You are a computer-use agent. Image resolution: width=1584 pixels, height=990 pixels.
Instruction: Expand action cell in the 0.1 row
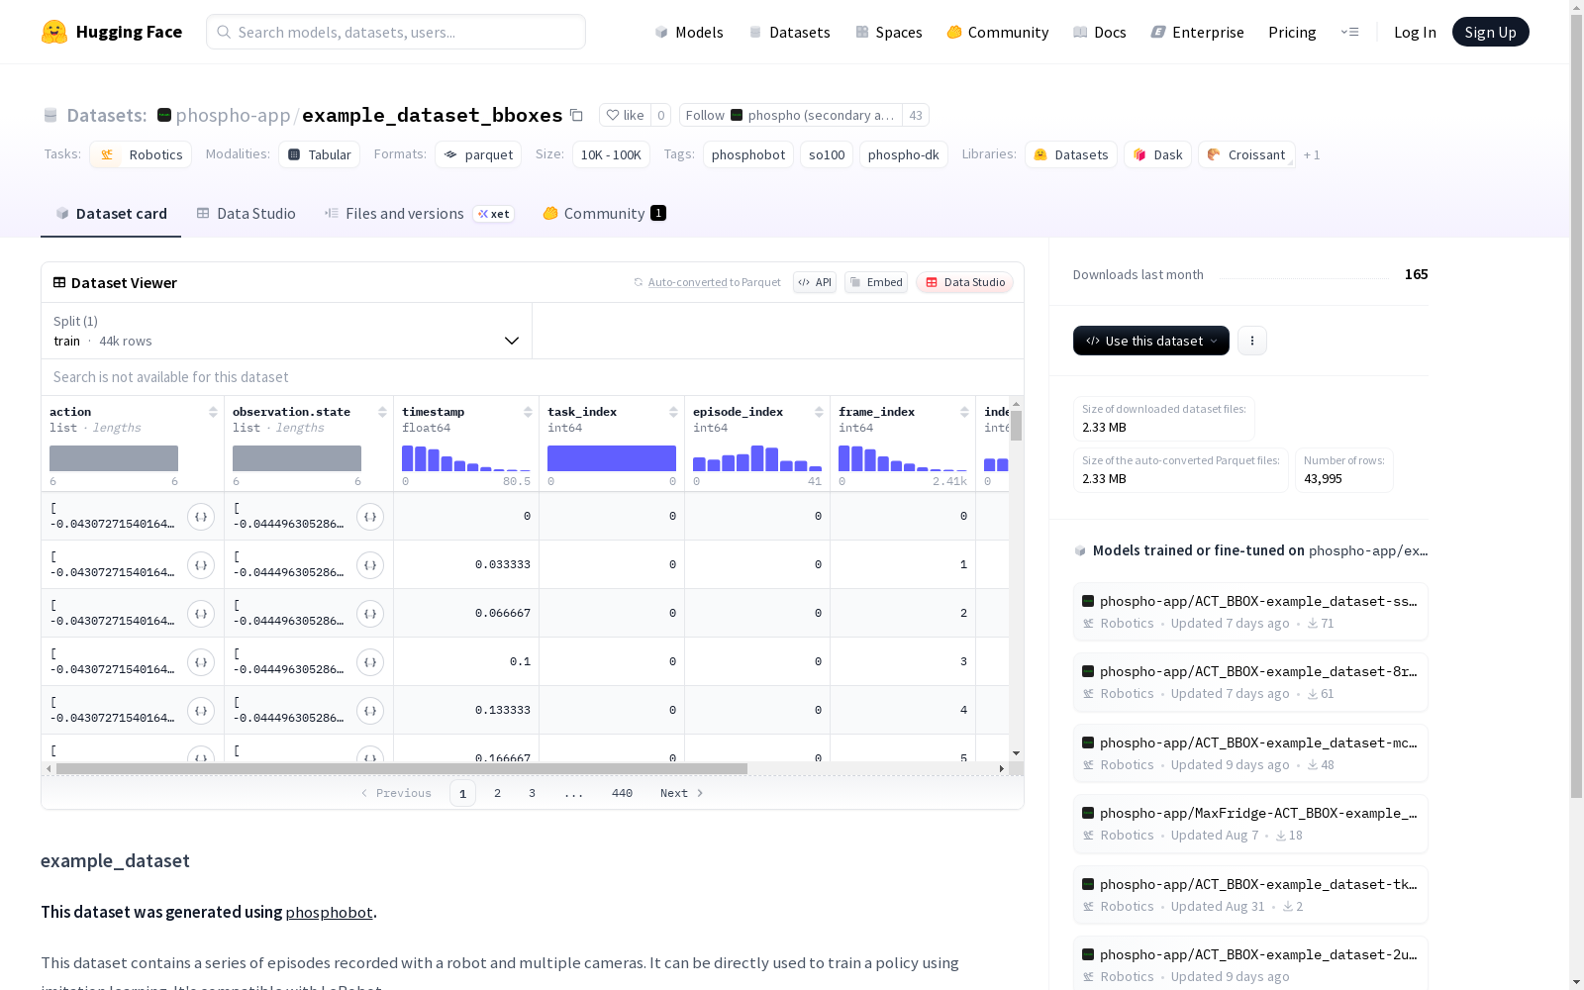[201, 662]
